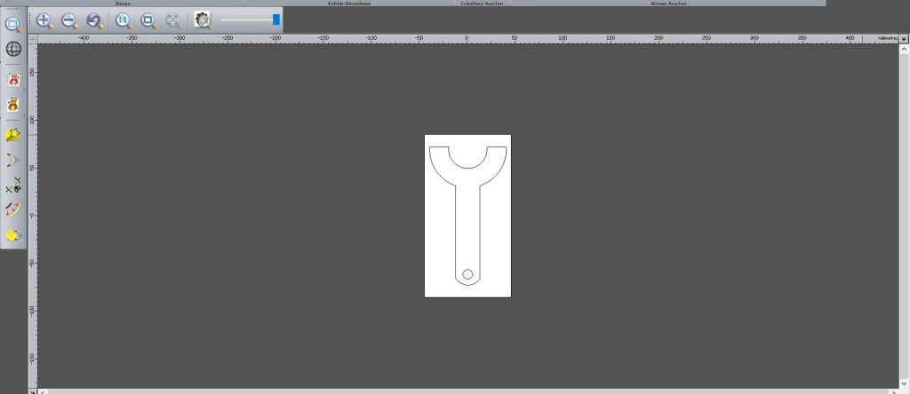Switch to the Dizayn Araçları tab

pyautogui.click(x=671, y=4)
